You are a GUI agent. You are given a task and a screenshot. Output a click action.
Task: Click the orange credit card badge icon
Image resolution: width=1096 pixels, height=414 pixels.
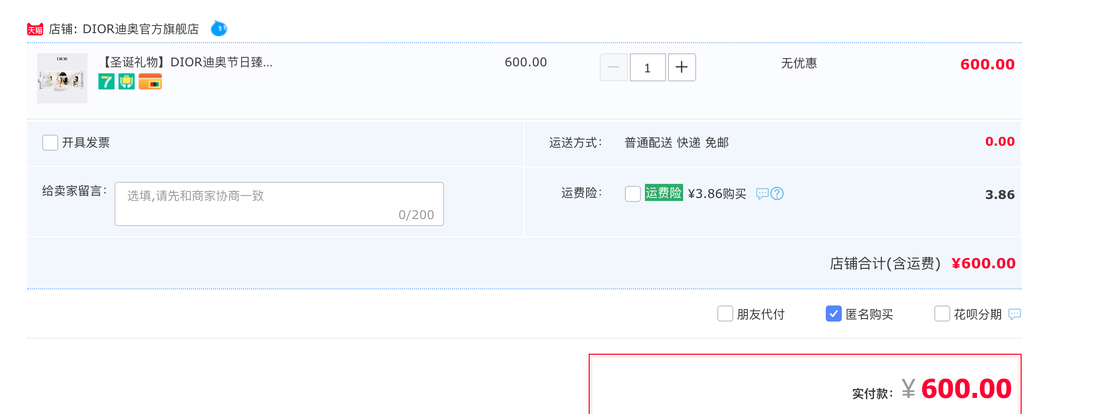(x=150, y=81)
